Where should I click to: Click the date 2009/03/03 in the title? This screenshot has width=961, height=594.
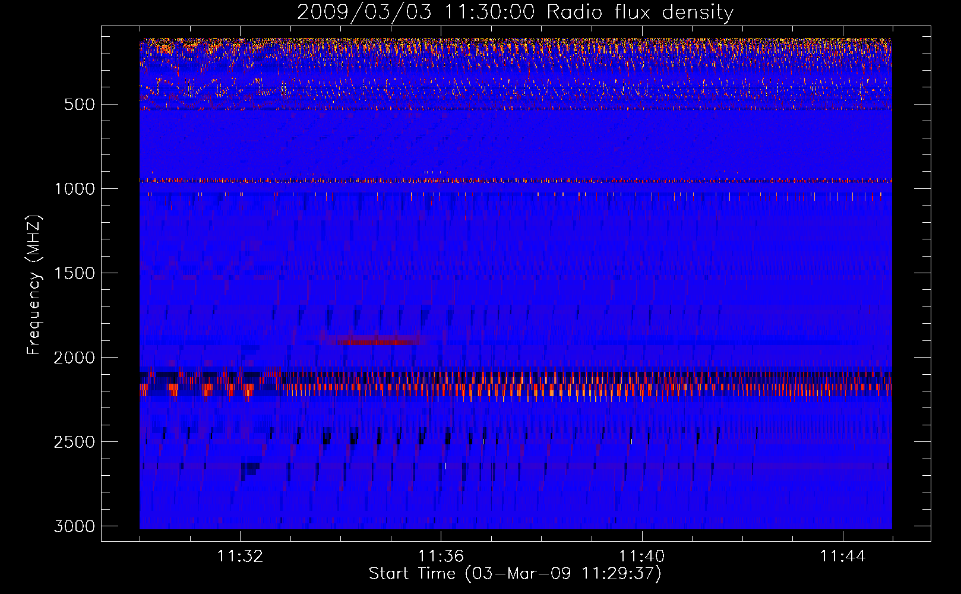click(364, 12)
